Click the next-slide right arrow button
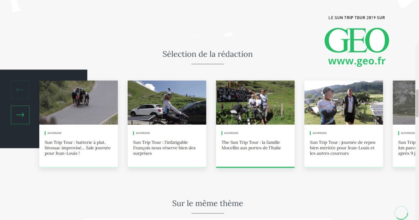 click(x=20, y=115)
